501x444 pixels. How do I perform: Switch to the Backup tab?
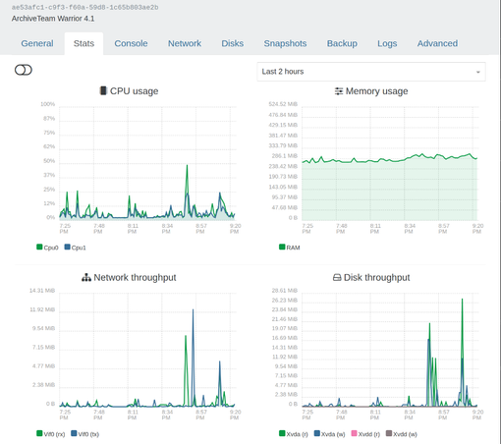pos(342,43)
